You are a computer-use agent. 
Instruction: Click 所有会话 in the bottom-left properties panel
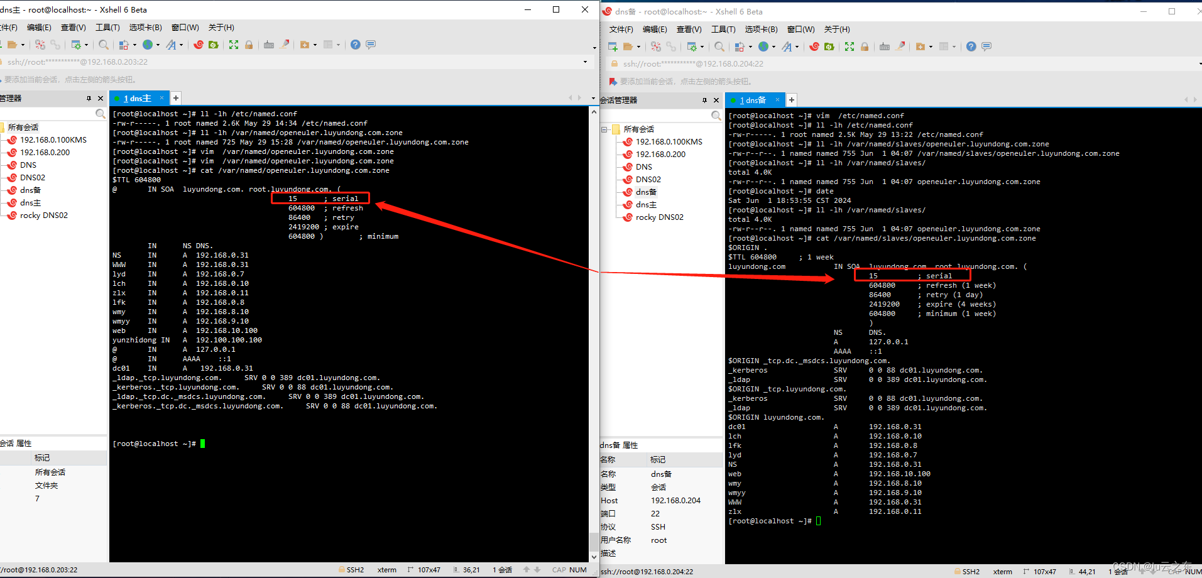tap(51, 471)
